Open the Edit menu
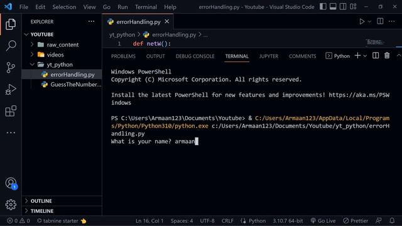This screenshot has height=226, width=402. coord(40,7)
